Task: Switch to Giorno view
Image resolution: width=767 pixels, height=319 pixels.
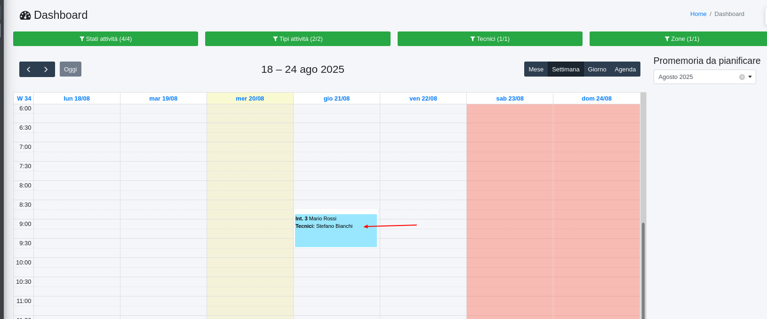Action: click(x=597, y=70)
